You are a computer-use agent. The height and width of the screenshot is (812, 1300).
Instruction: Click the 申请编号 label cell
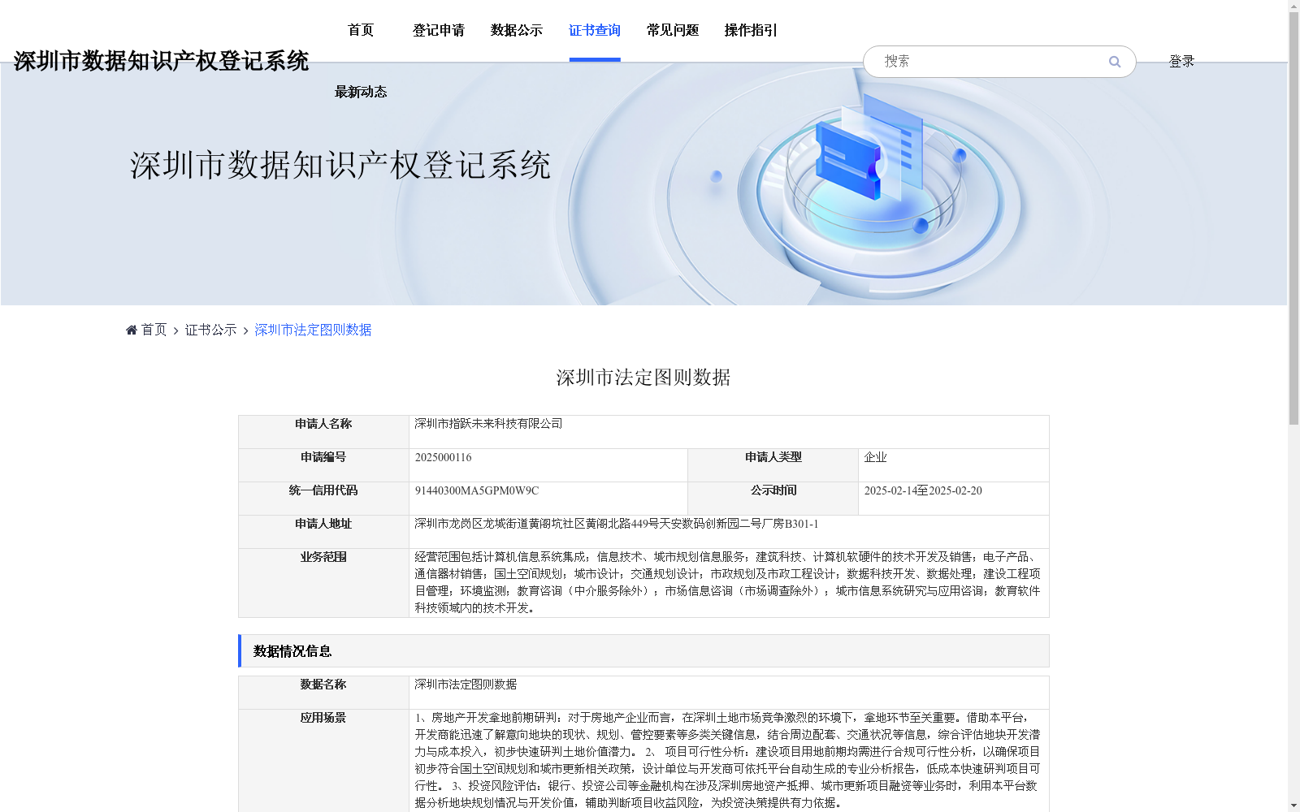click(x=323, y=465)
